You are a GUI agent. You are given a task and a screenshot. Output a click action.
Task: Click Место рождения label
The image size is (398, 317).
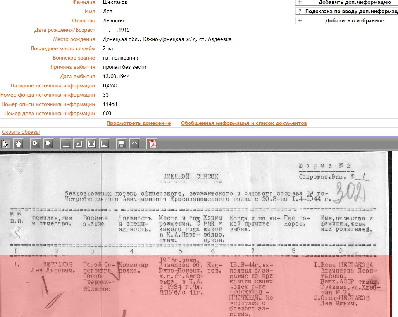coord(74,39)
